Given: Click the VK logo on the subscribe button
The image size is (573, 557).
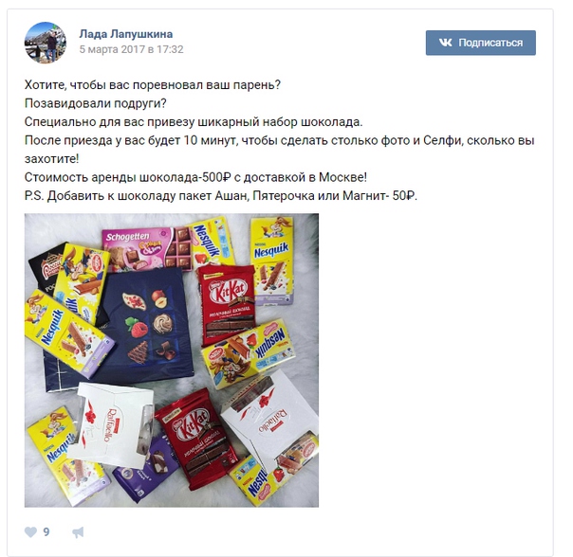Looking at the screenshot, I should pos(446,43).
